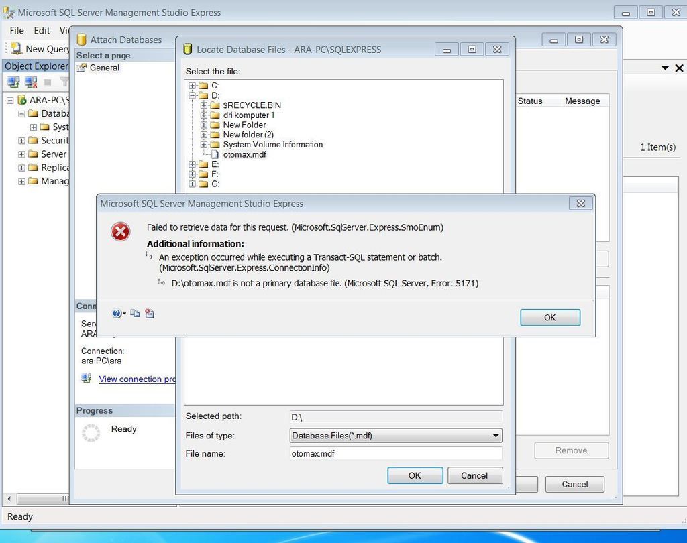Click the Remove button in Attach Databases

(x=572, y=450)
